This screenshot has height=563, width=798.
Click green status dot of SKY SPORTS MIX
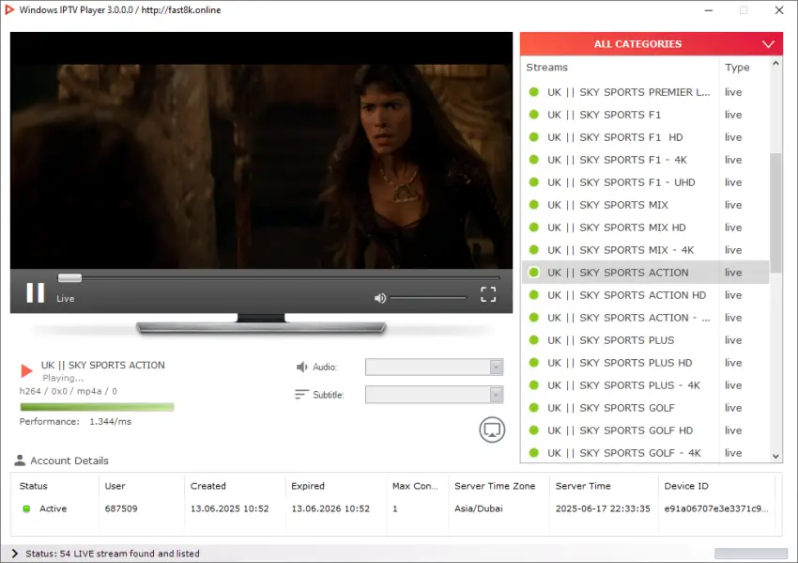click(534, 205)
